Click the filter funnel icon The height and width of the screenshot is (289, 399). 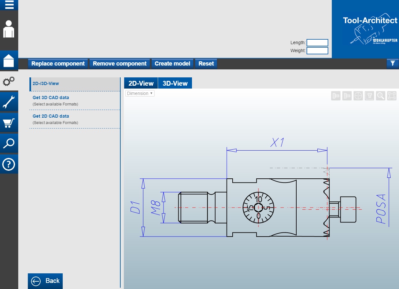tap(393, 64)
